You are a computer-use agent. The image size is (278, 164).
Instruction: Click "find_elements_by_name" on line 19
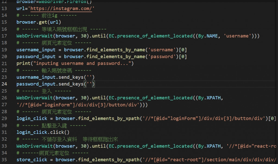click(x=116, y=50)
